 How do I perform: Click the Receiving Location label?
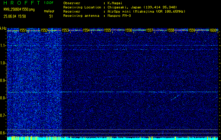(82, 7)
